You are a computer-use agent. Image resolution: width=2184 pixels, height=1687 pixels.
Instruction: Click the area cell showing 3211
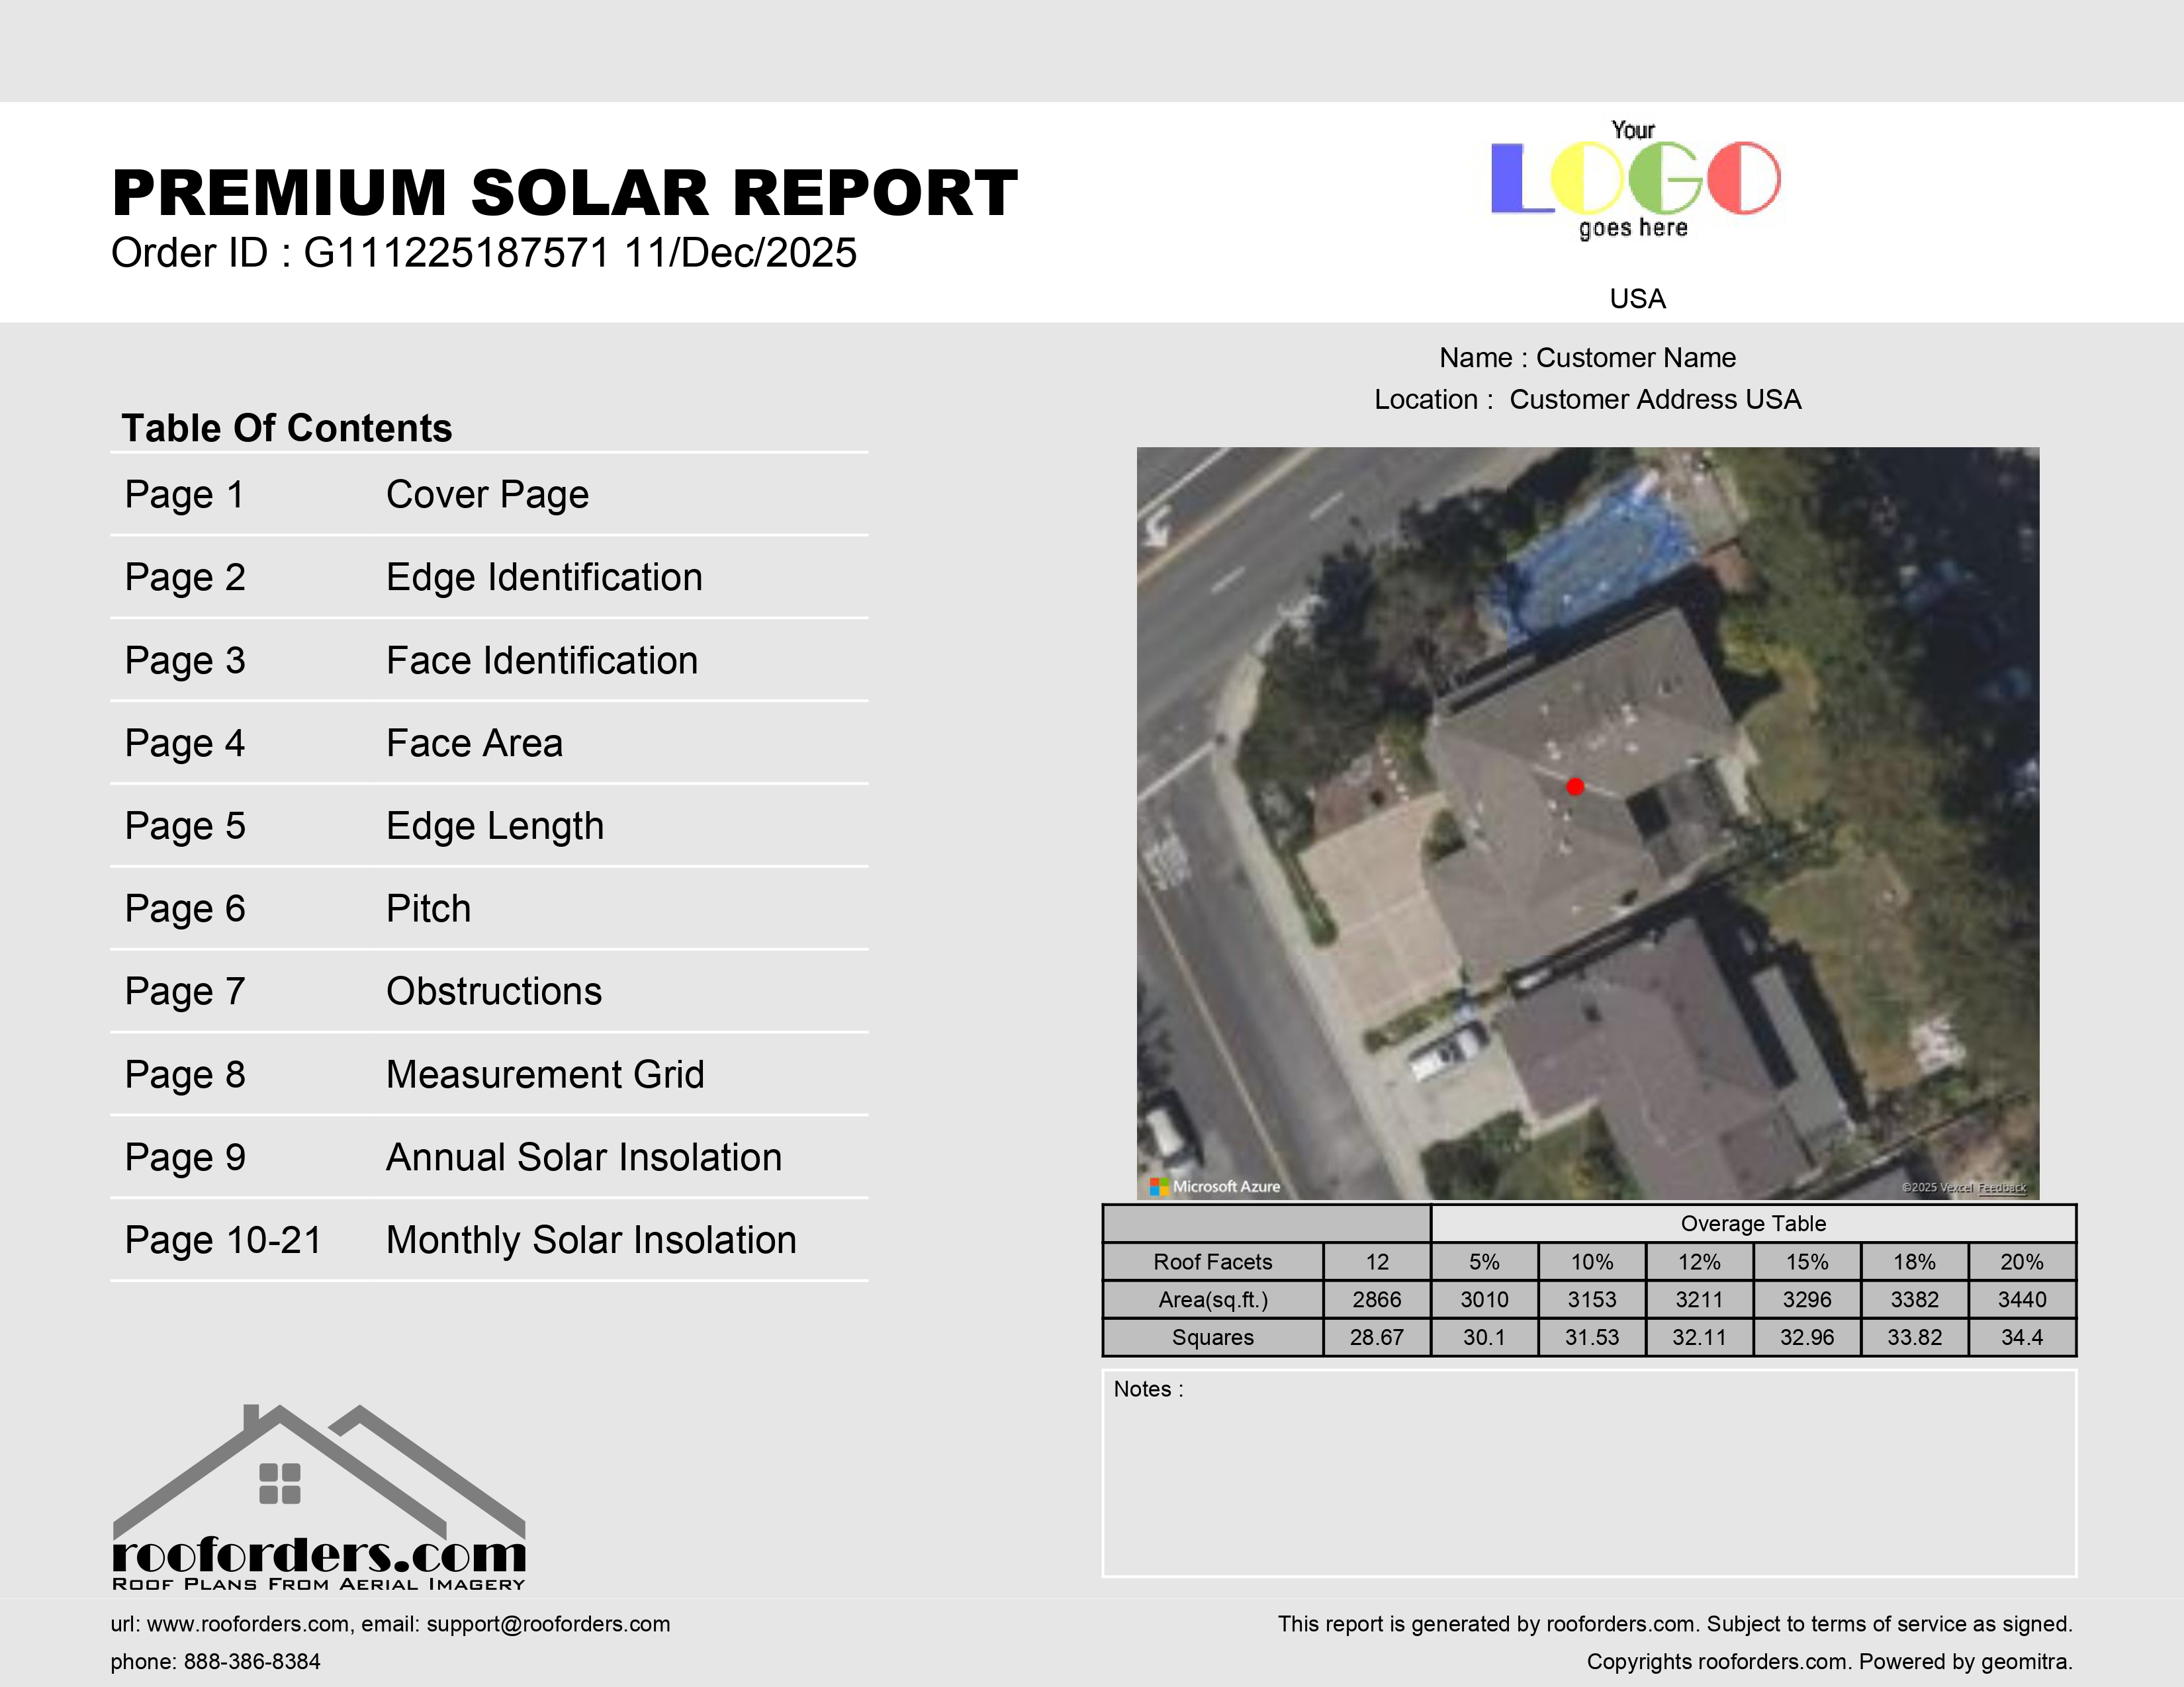1699,1299
